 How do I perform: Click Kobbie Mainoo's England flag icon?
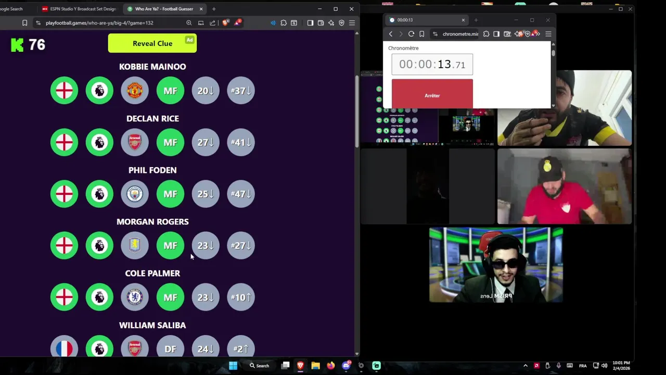tap(64, 91)
